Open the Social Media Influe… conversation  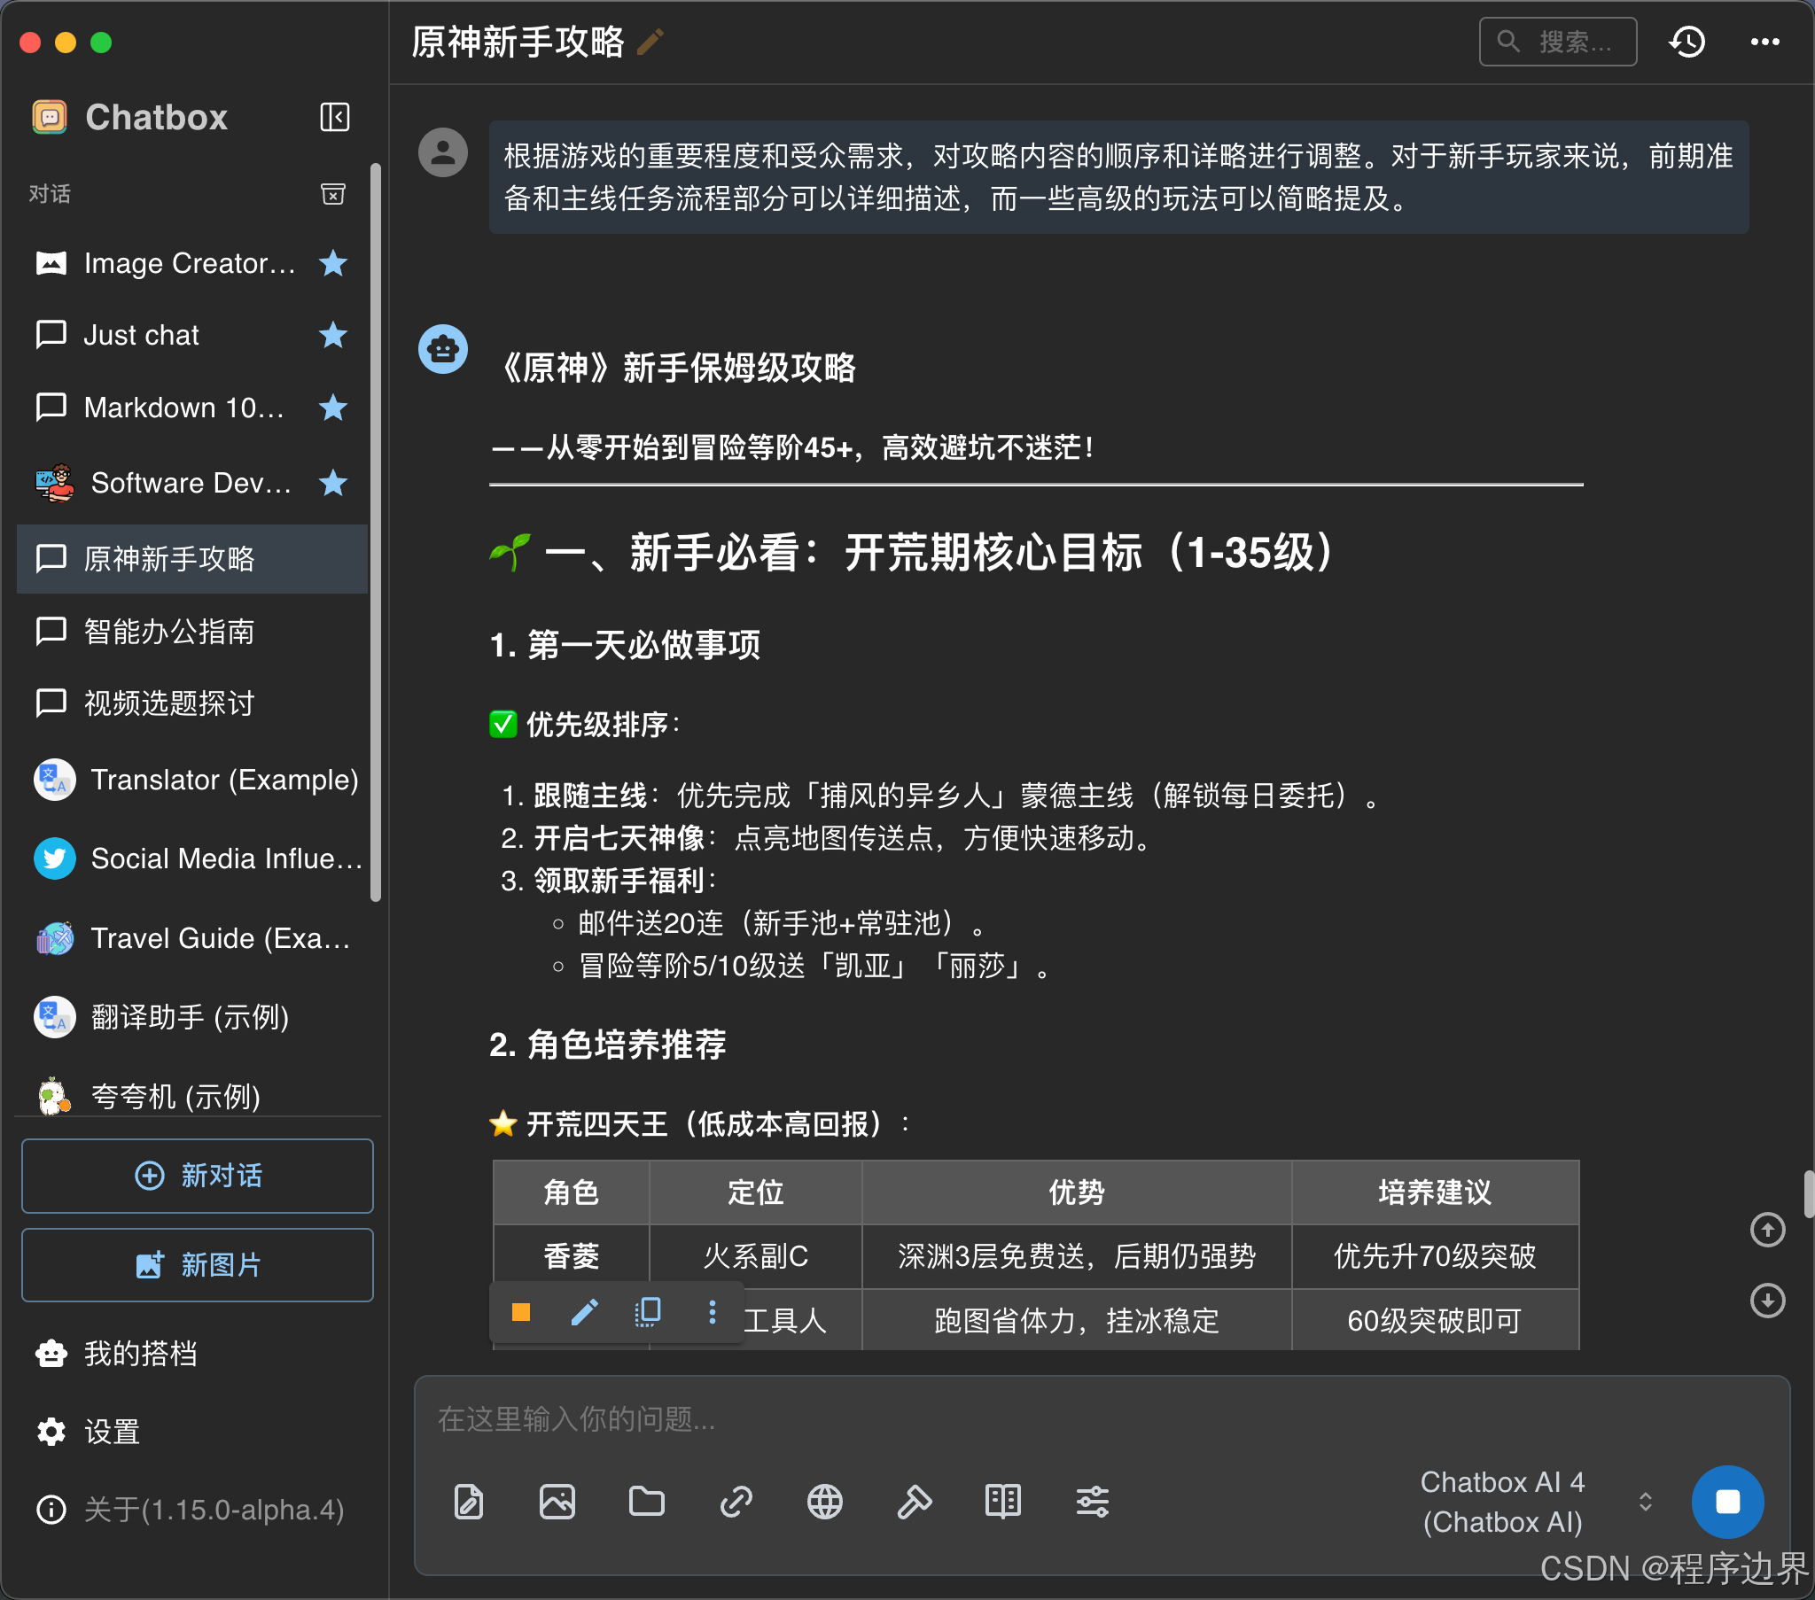point(191,858)
